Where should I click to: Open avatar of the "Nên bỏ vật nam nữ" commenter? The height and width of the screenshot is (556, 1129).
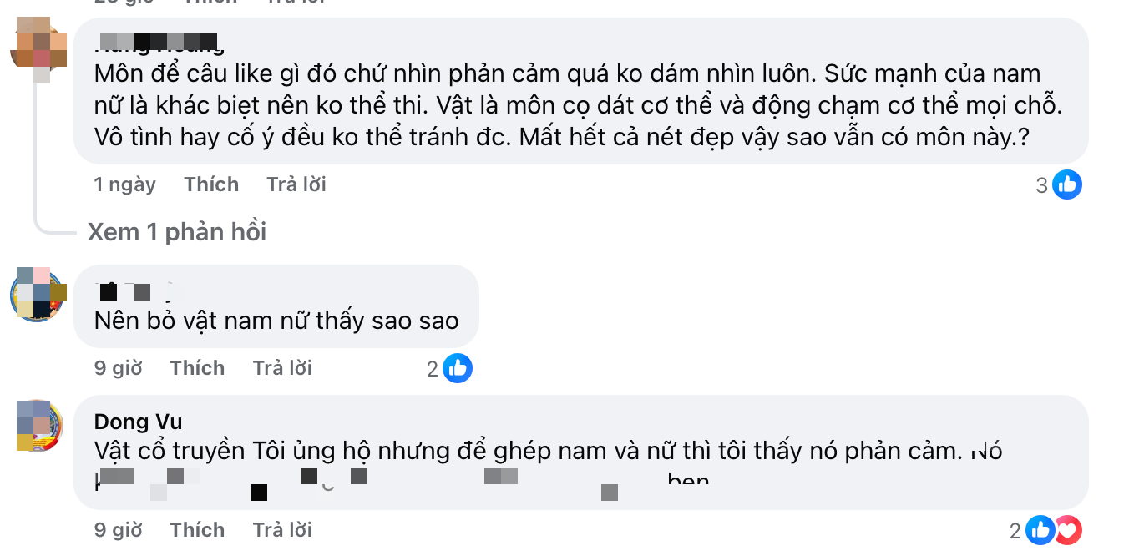(38, 295)
